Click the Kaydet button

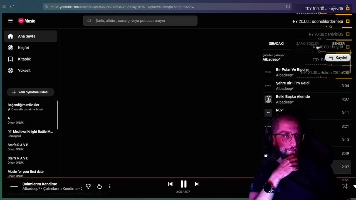[338, 57]
